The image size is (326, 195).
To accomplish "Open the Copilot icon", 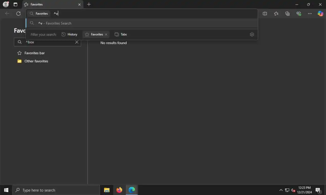I will click(x=320, y=13).
